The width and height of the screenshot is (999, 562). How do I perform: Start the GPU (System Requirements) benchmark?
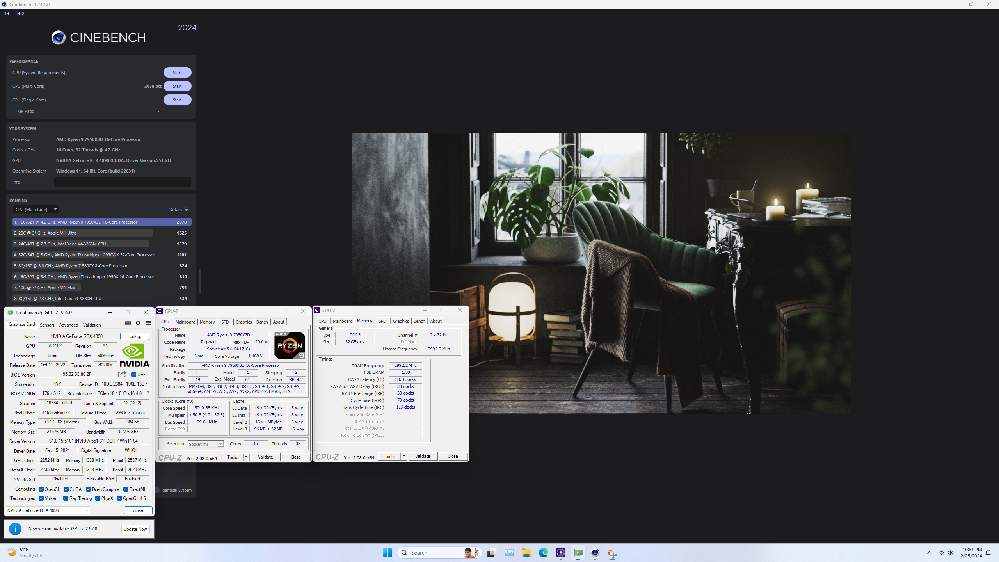(x=177, y=73)
